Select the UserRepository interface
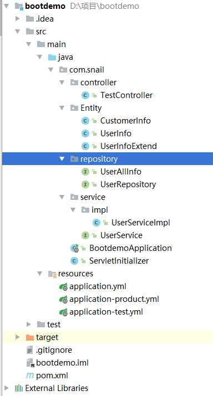The height and width of the screenshot is (396, 213). [x=128, y=184]
